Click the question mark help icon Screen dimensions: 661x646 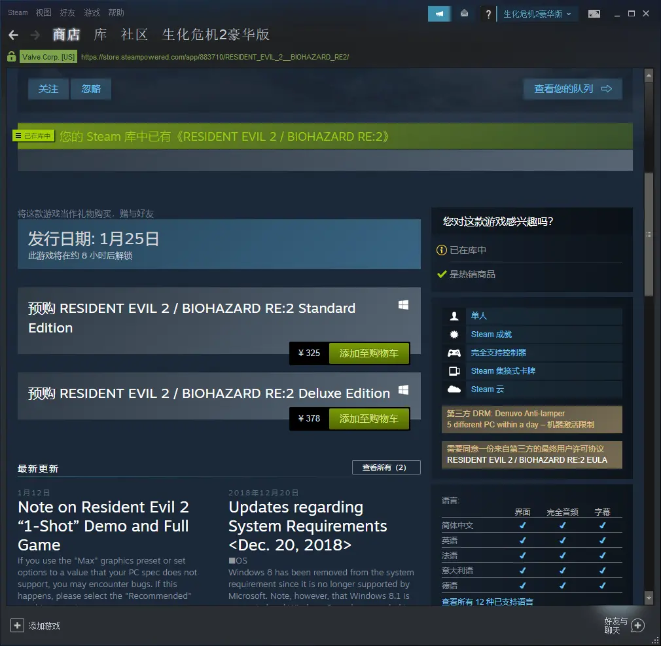click(488, 14)
